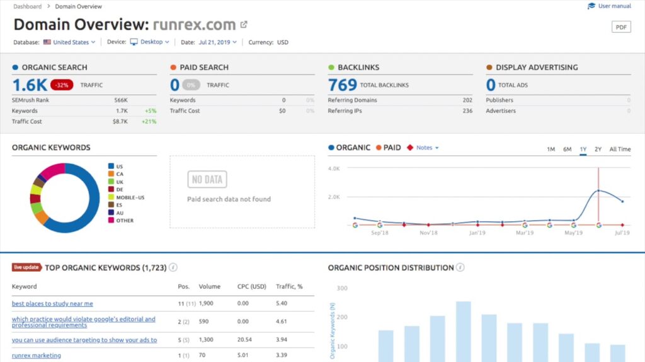The height and width of the screenshot is (362, 645).
Task: Click the Referring Domains 202 value
Action: point(467,100)
